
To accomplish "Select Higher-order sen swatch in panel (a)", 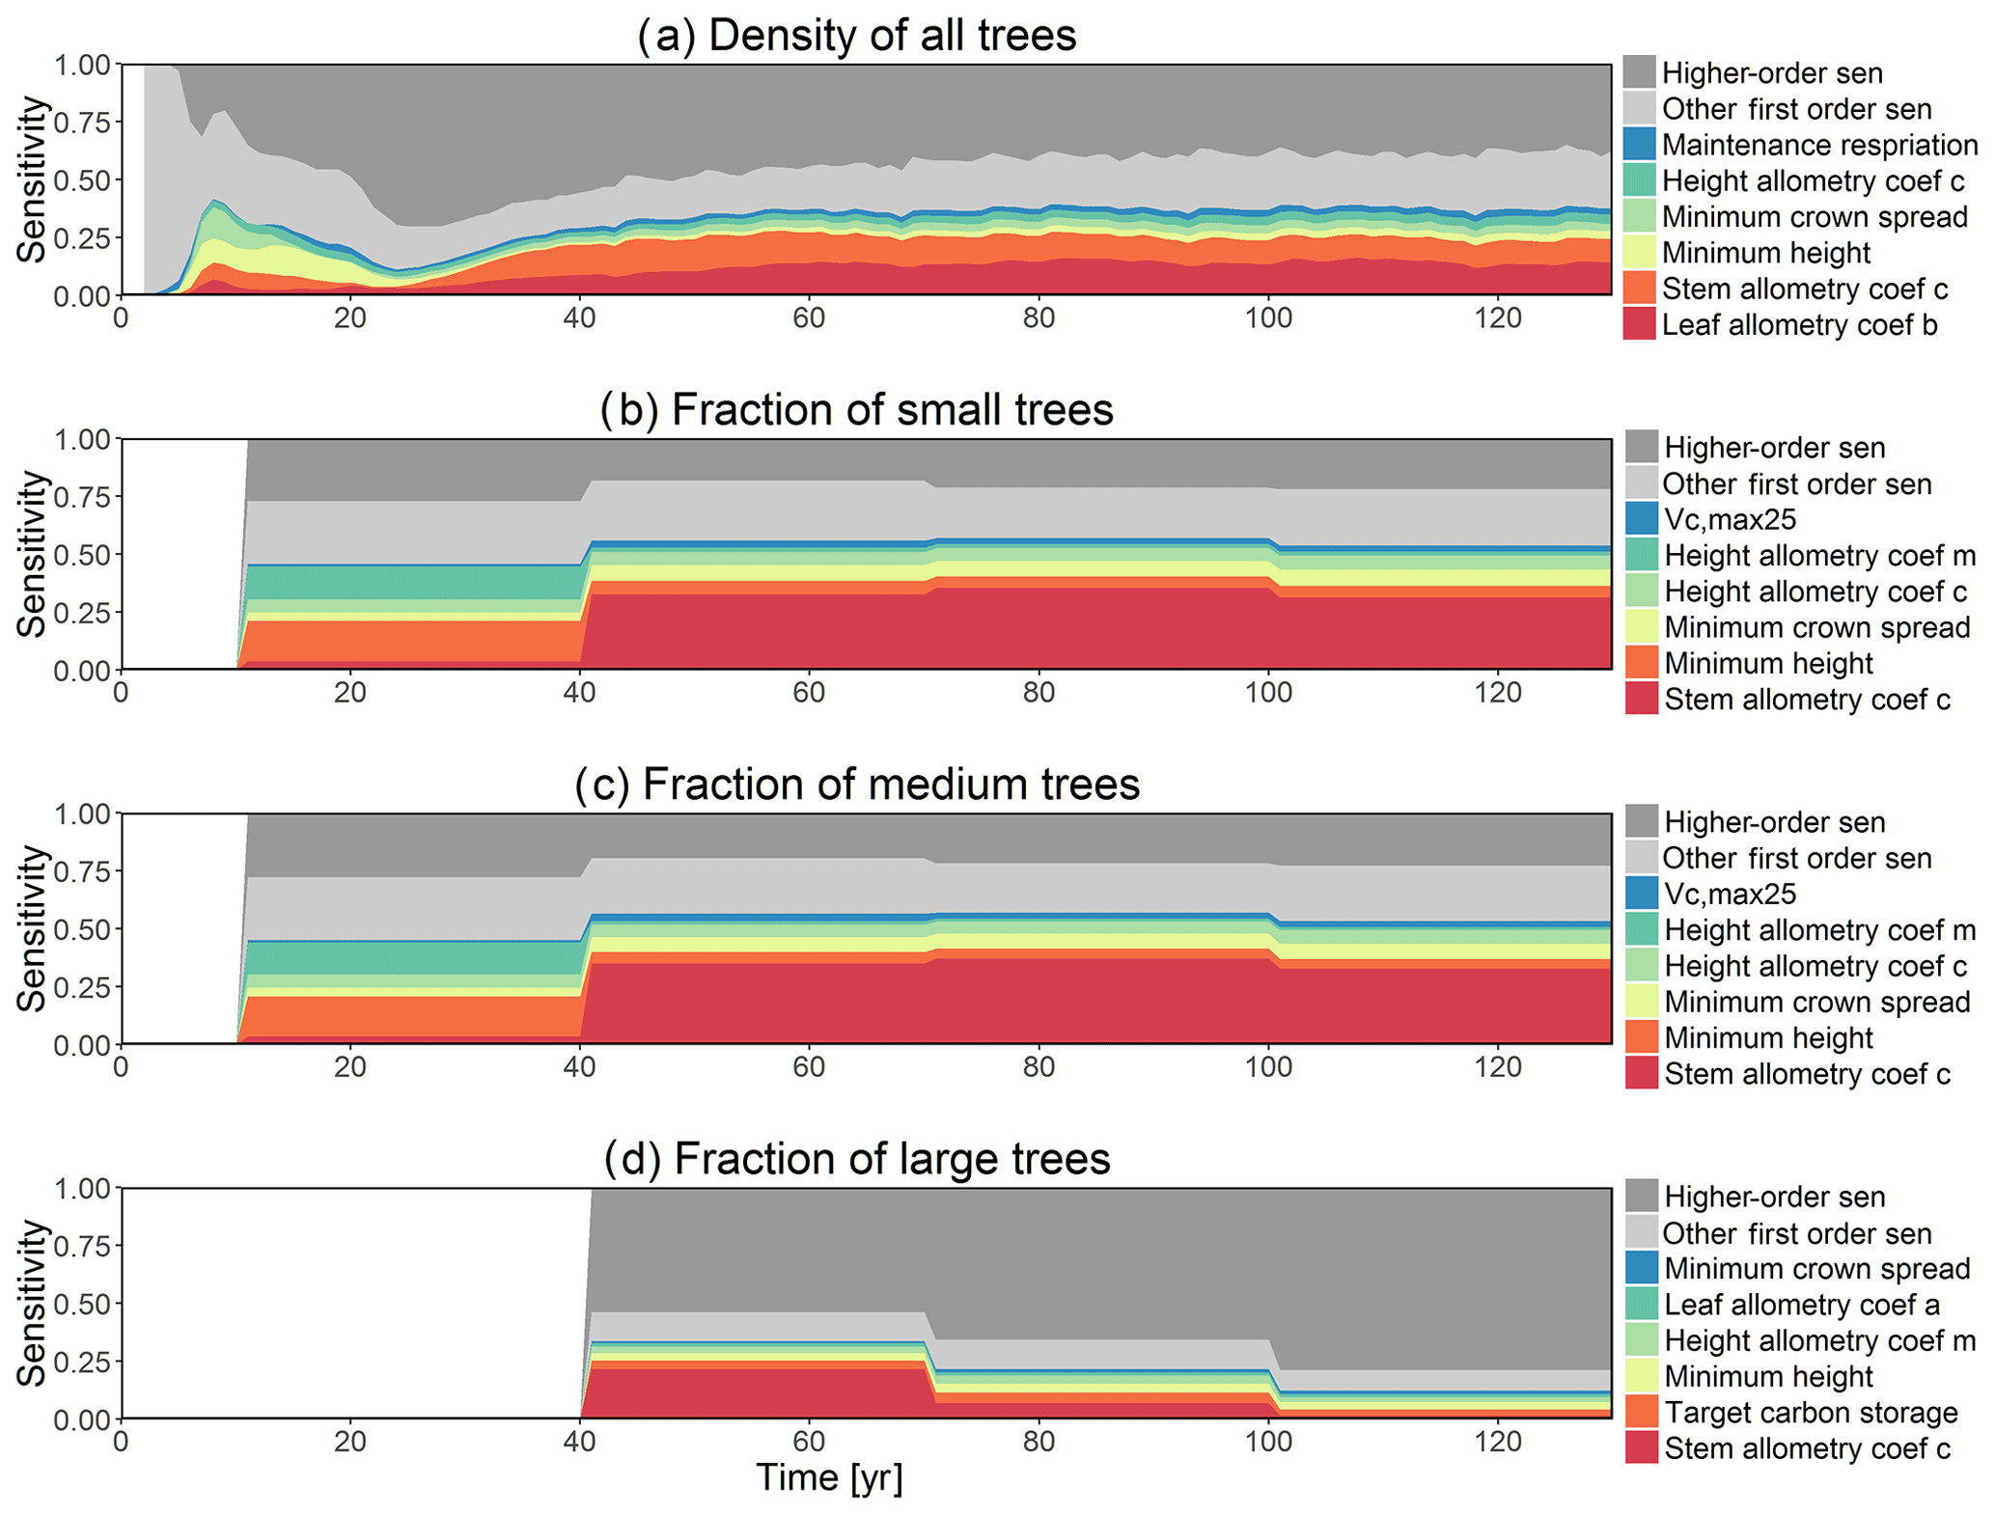I will coord(1639,72).
